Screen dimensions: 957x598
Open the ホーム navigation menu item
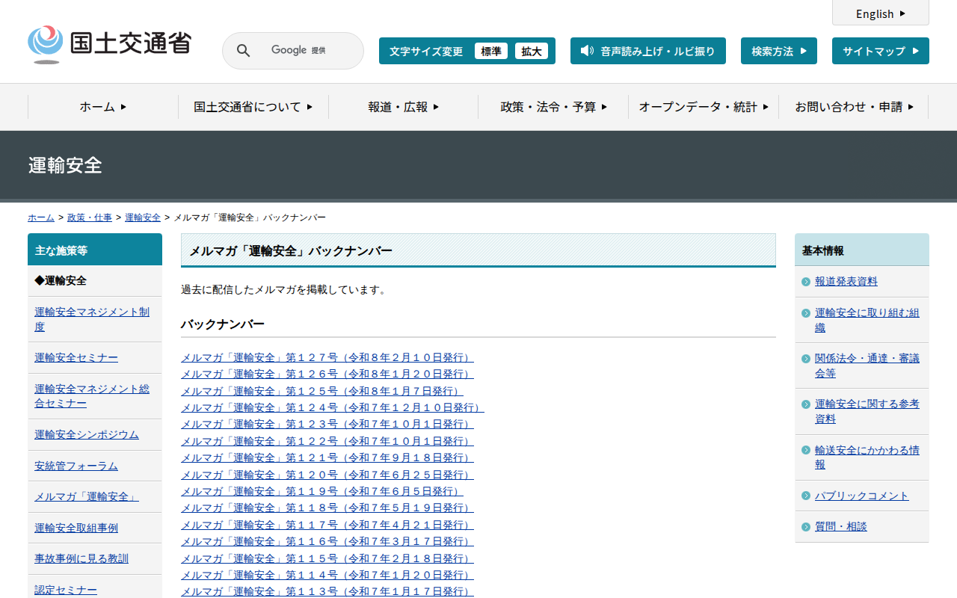[x=103, y=107]
